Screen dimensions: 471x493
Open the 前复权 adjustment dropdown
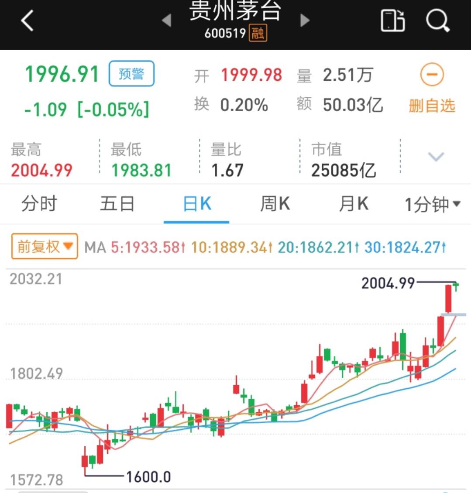45,246
